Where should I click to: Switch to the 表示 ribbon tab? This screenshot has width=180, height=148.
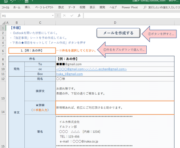pyautogui.click(x=92, y=7)
